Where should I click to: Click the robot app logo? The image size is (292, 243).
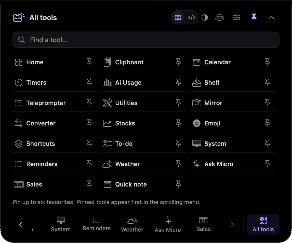[19, 17]
